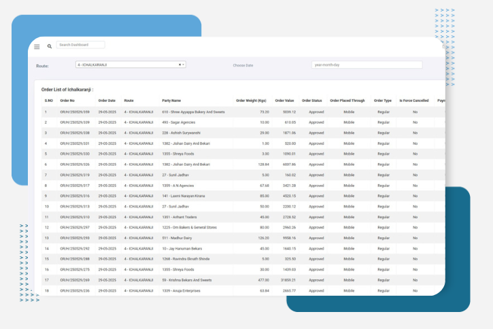The height and width of the screenshot is (329, 493).
Task: Click Regular in the Sagar Agencies row
Action: coord(384,122)
